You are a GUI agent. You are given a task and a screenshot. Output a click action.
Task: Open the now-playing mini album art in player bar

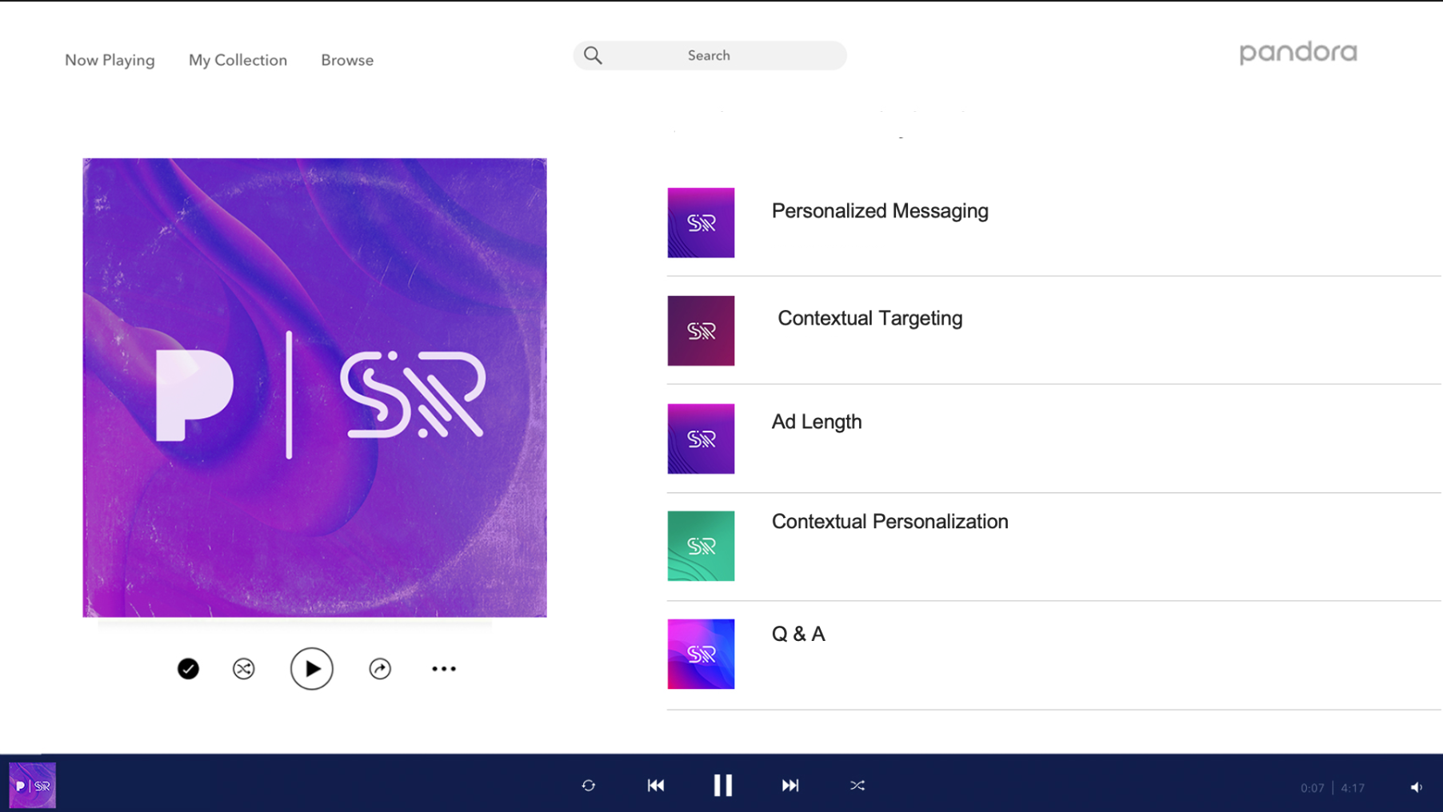point(32,786)
